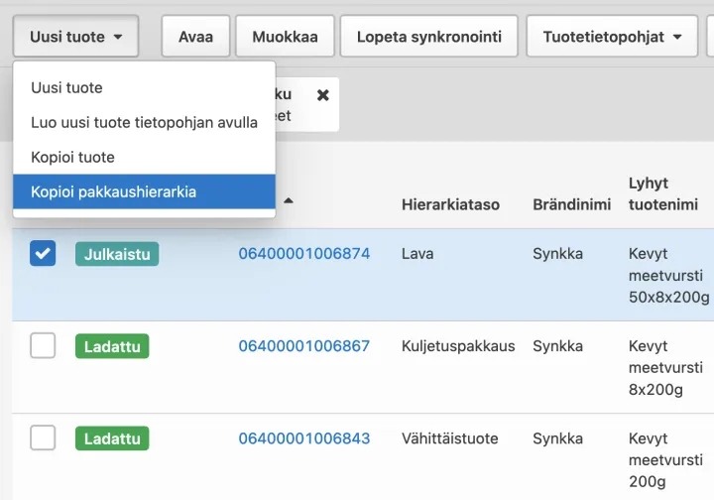Click the Avaa button
Screen dimensions: 714x500
point(195,37)
